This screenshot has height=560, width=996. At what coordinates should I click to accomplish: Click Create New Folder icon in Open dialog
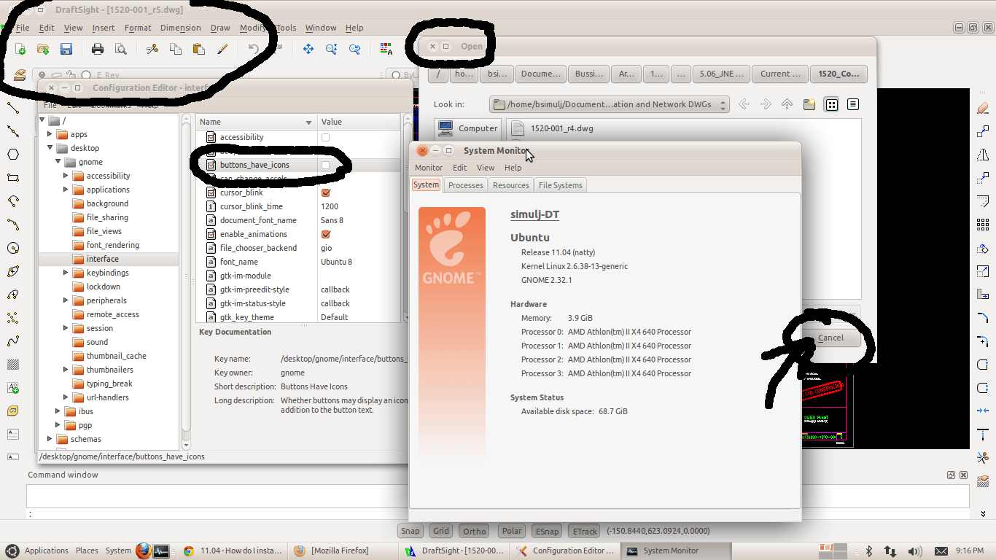pyautogui.click(x=809, y=104)
